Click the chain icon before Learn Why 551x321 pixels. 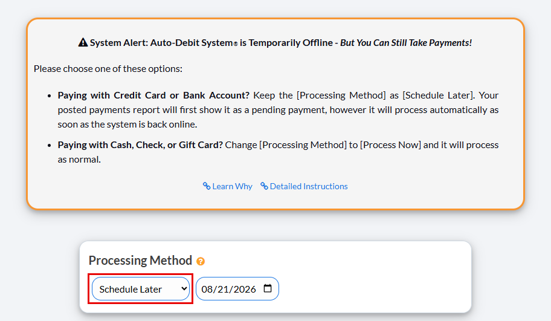click(207, 186)
